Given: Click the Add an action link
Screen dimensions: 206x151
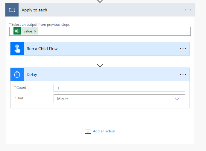Looking at the screenshot, I should [104, 131].
